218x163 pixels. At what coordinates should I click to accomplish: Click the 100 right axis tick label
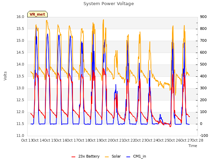pyautogui.click(x=203, y=112)
